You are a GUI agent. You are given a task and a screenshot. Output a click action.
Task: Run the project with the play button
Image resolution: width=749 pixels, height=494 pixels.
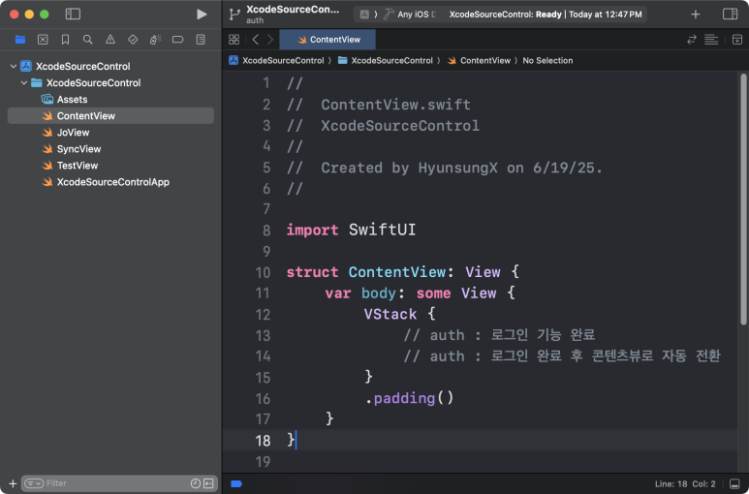(202, 15)
